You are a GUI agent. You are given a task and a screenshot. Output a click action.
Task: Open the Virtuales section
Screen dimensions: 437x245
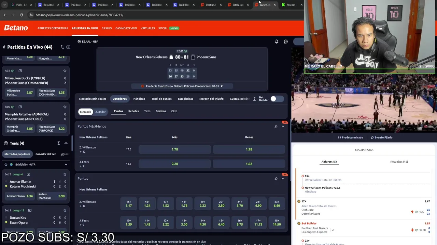coord(147,28)
